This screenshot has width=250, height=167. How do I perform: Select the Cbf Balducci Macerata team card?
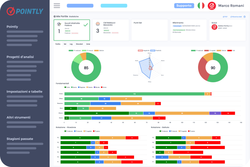111,30
